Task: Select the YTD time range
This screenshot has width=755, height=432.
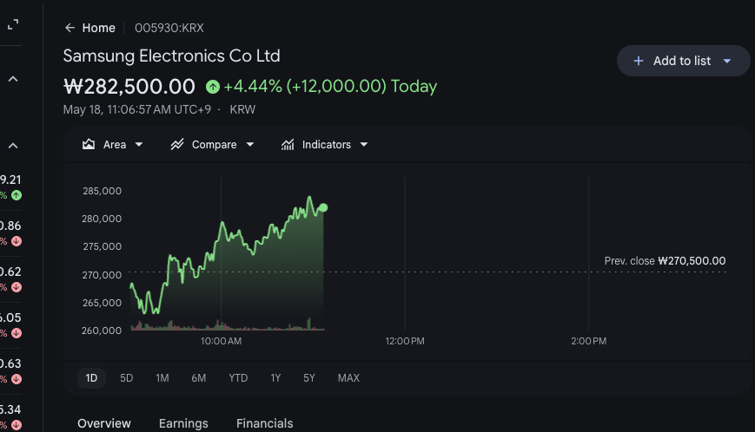Action: (238, 377)
